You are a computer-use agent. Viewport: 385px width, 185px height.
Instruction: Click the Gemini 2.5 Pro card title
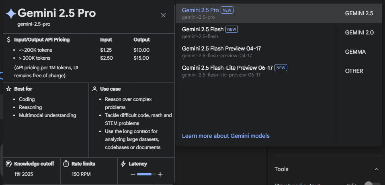click(57, 13)
